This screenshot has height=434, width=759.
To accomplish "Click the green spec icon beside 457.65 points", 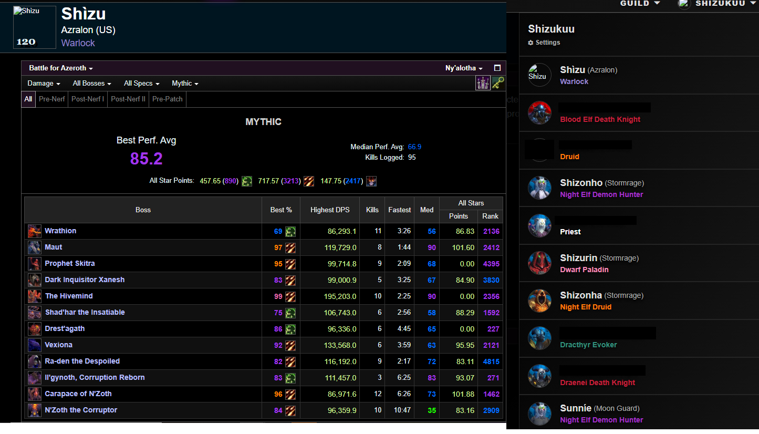I will coord(247,181).
